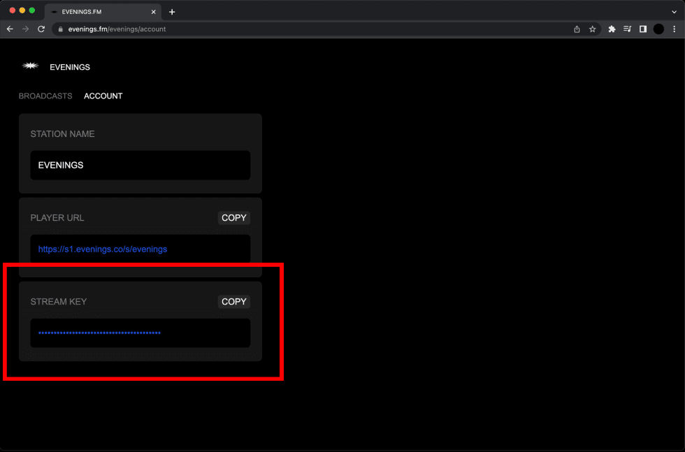Click the red close window button
685x452 pixels.
[x=13, y=10]
